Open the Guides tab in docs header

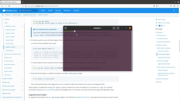[50, 10]
